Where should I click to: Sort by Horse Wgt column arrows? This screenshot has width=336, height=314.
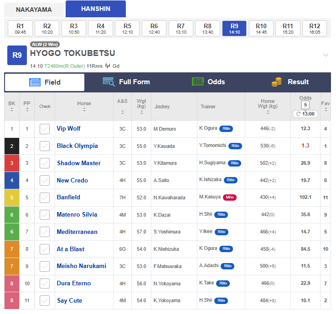[268, 112]
